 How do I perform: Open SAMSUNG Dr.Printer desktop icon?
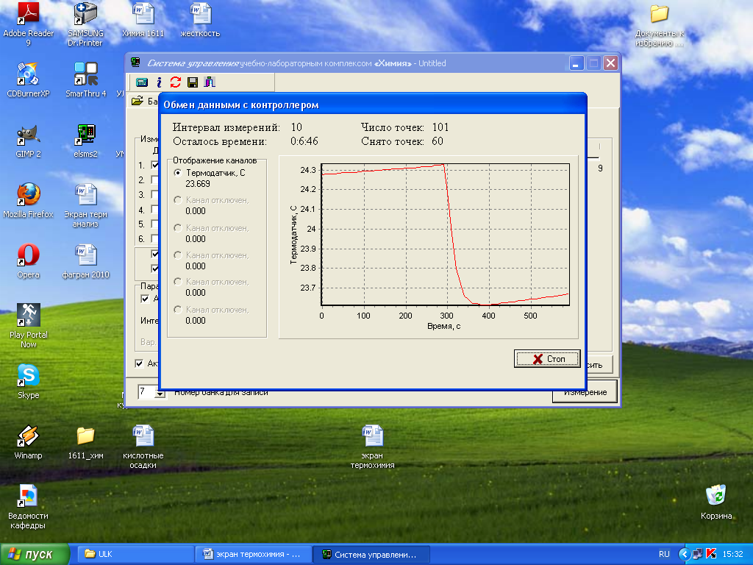pyautogui.click(x=85, y=24)
